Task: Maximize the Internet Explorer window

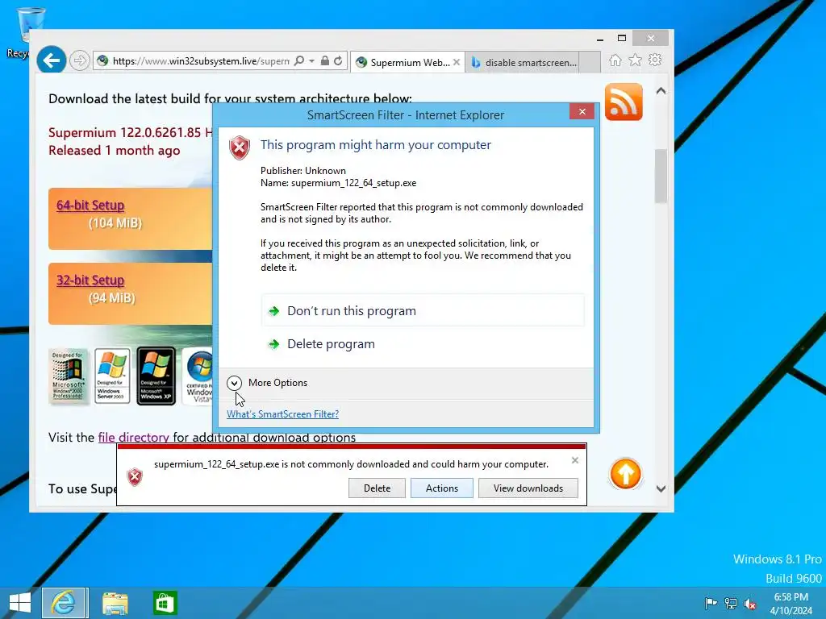Action: tap(622, 39)
